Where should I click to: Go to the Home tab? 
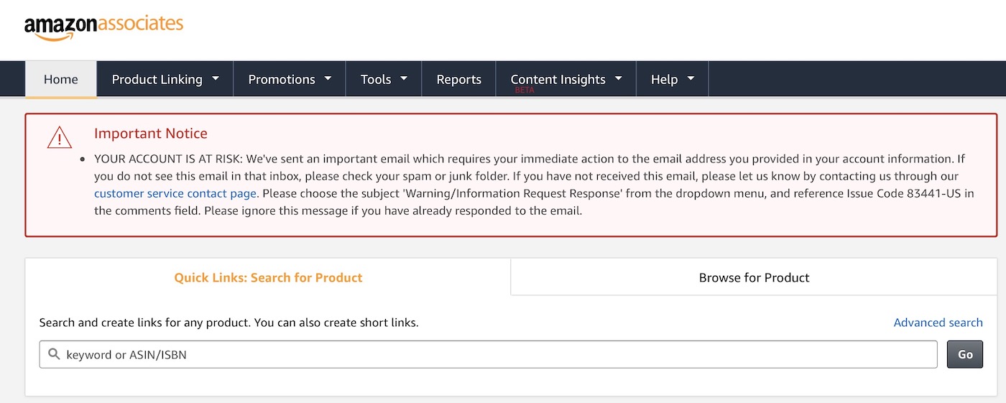pos(61,79)
